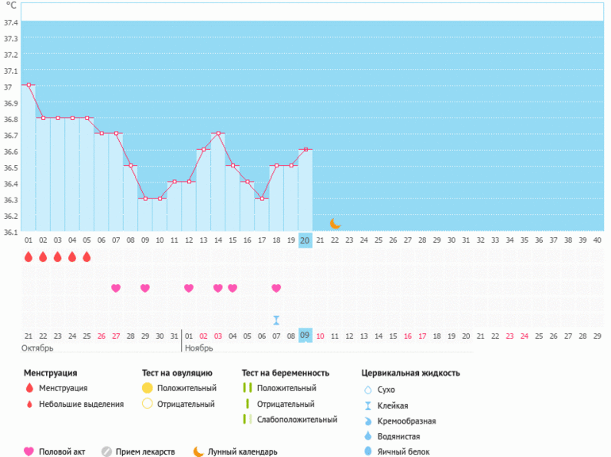
Task: Click the 36.6 temperature point on day 20
Action: pos(305,149)
